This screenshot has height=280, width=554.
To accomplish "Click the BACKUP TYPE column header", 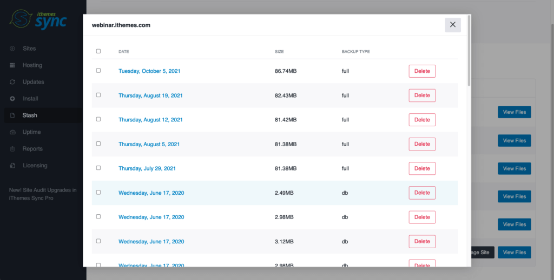I will pos(355,52).
